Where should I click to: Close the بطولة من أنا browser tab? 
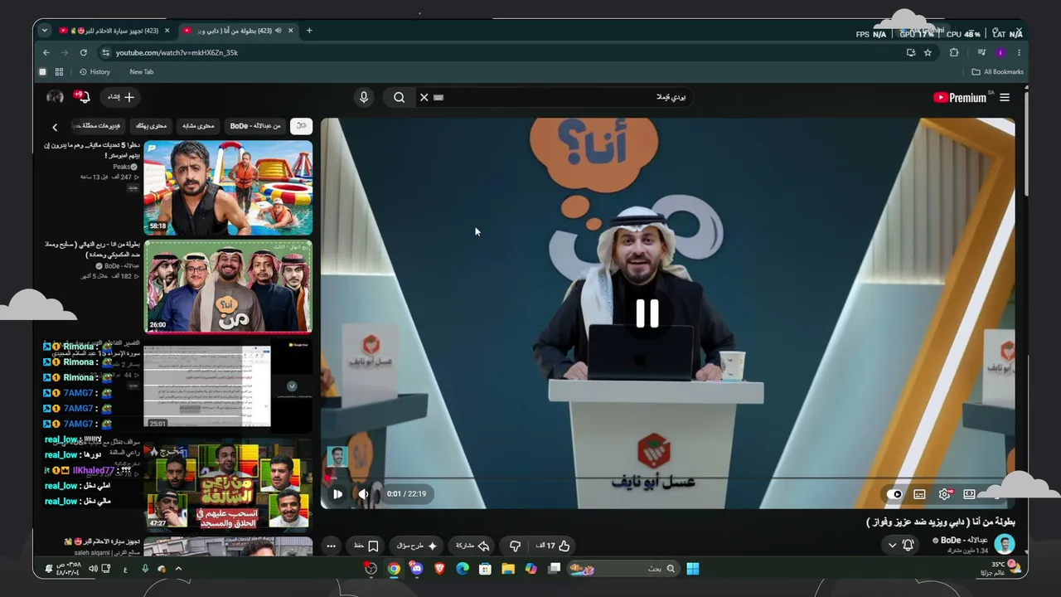[x=290, y=31]
